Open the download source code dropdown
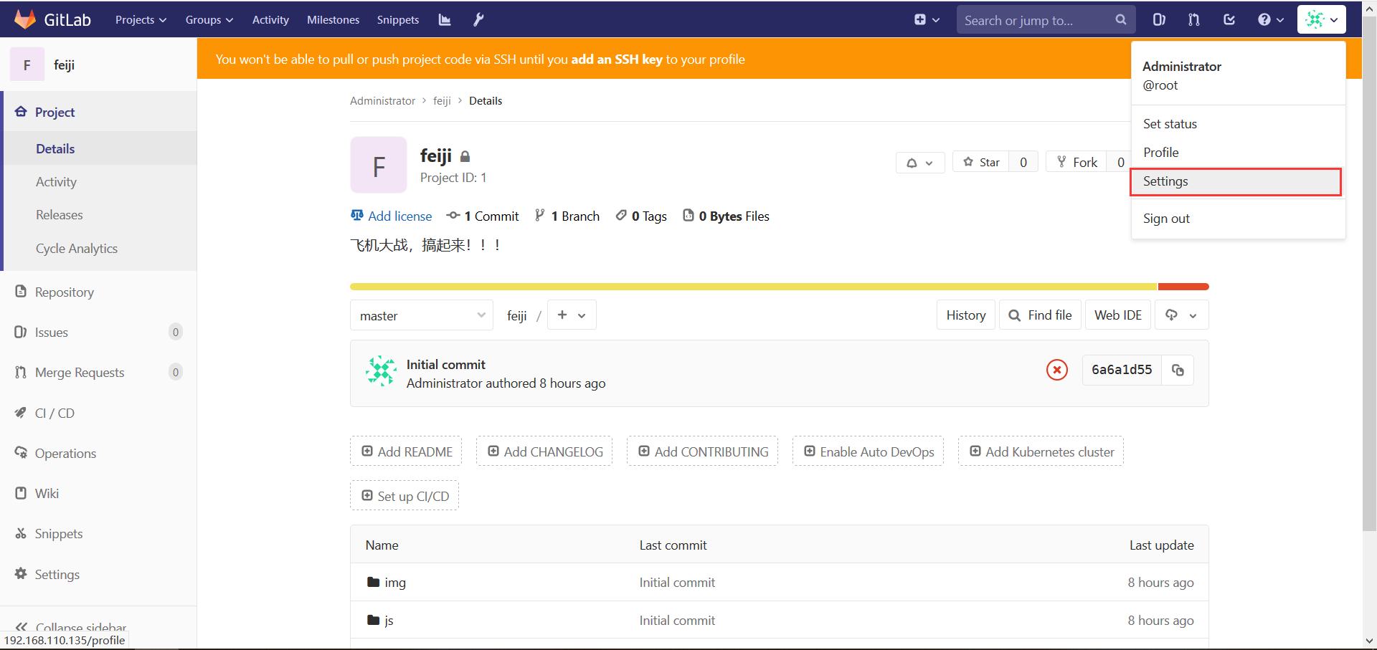This screenshot has width=1377, height=650. [x=1181, y=315]
